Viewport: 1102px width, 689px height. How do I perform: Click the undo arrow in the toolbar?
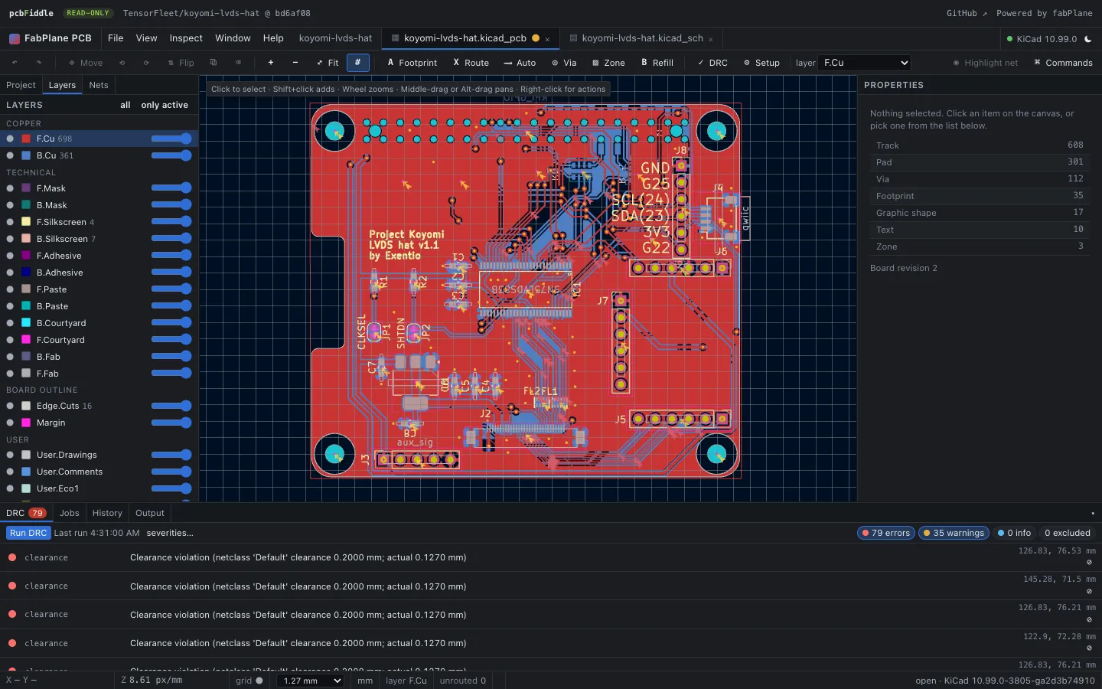[x=15, y=63]
